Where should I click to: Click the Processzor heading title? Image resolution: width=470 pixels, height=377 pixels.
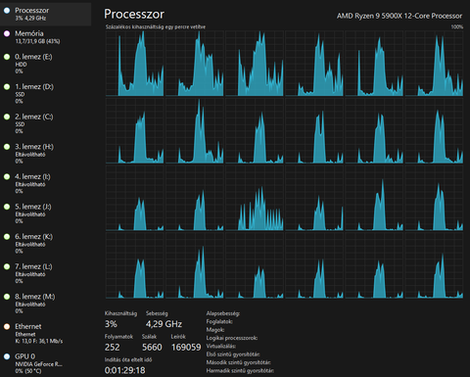(134, 14)
